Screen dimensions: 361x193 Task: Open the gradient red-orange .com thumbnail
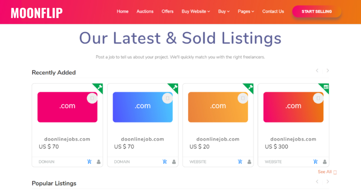(293, 107)
